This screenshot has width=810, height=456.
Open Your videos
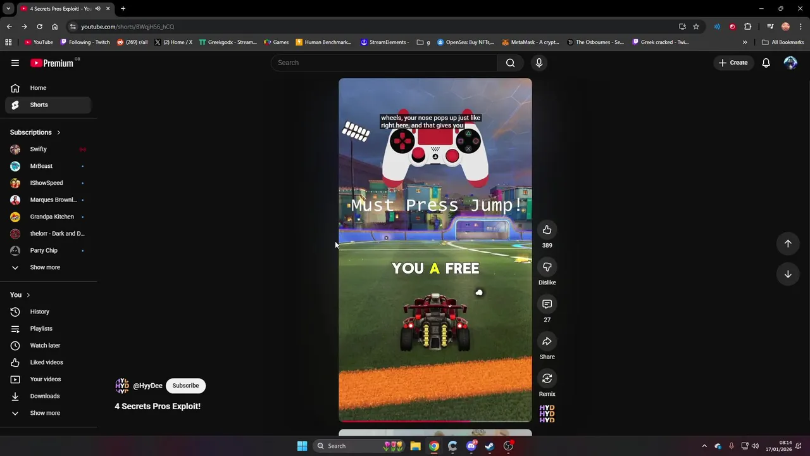(48, 379)
